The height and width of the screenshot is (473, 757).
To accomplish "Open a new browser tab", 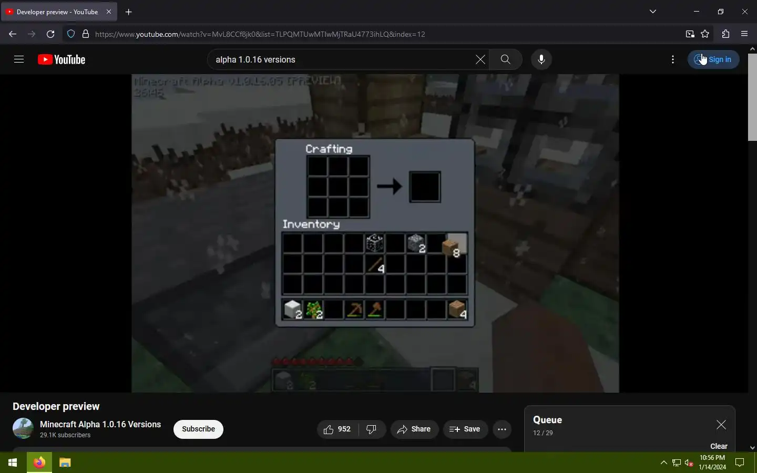I will [129, 12].
